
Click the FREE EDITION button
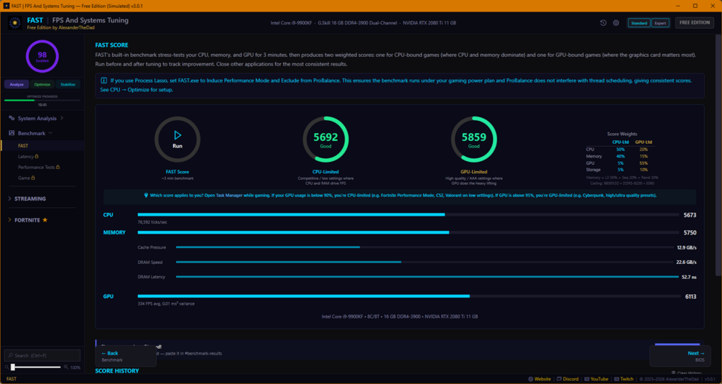(x=695, y=22)
